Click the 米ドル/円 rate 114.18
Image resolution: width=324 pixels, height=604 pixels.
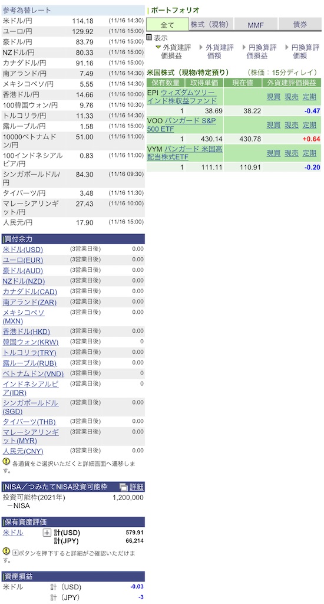click(82, 21)
